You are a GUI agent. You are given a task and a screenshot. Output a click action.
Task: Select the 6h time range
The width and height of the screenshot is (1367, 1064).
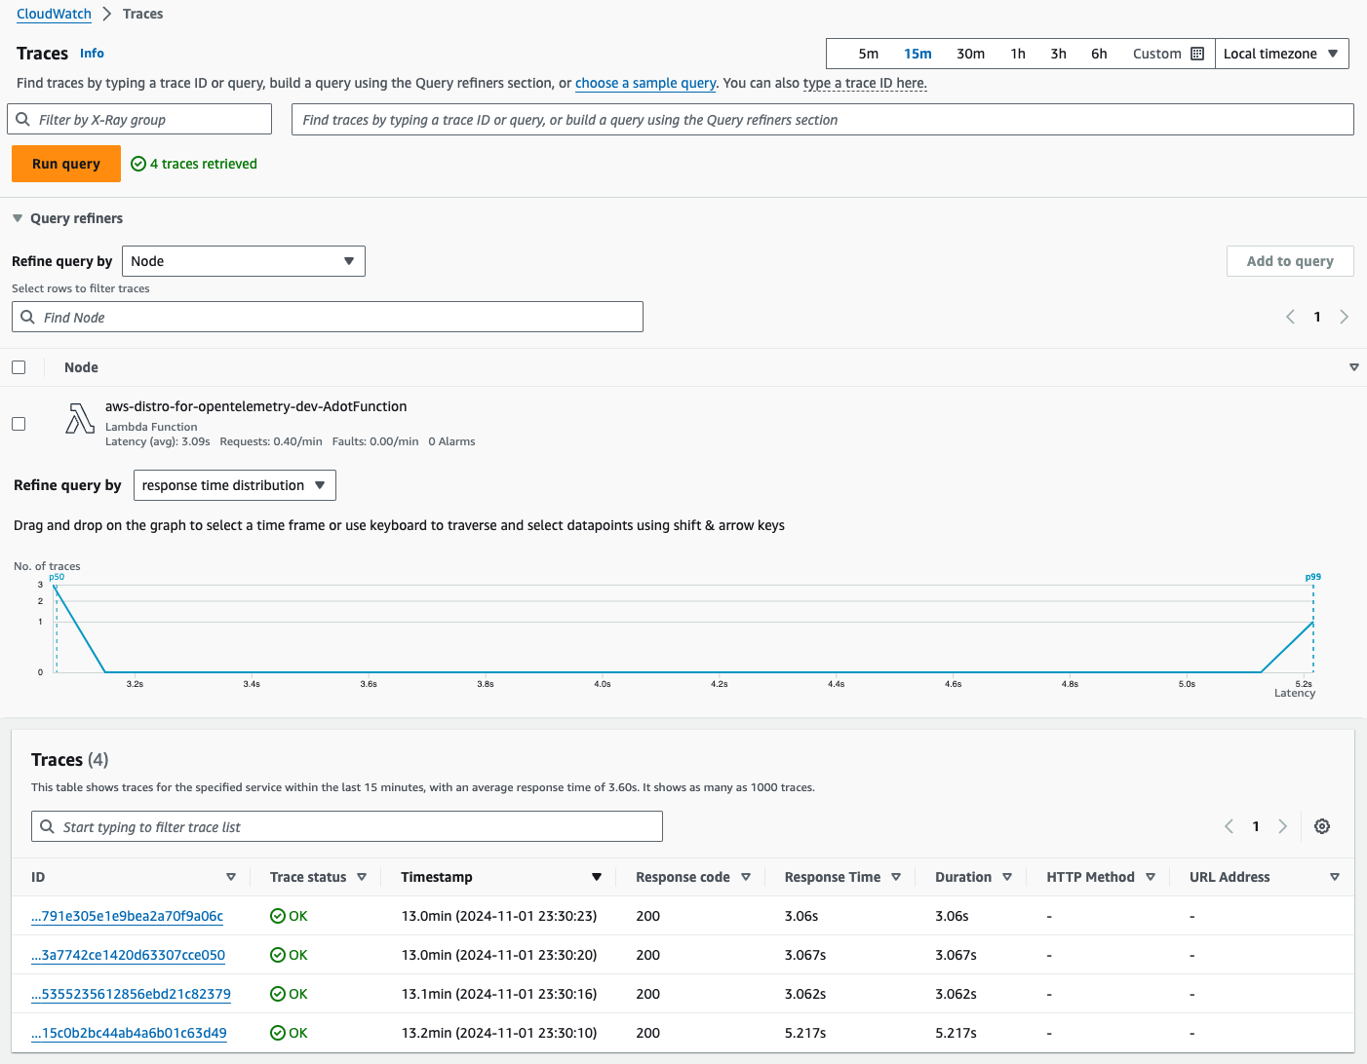(1099, 54)
